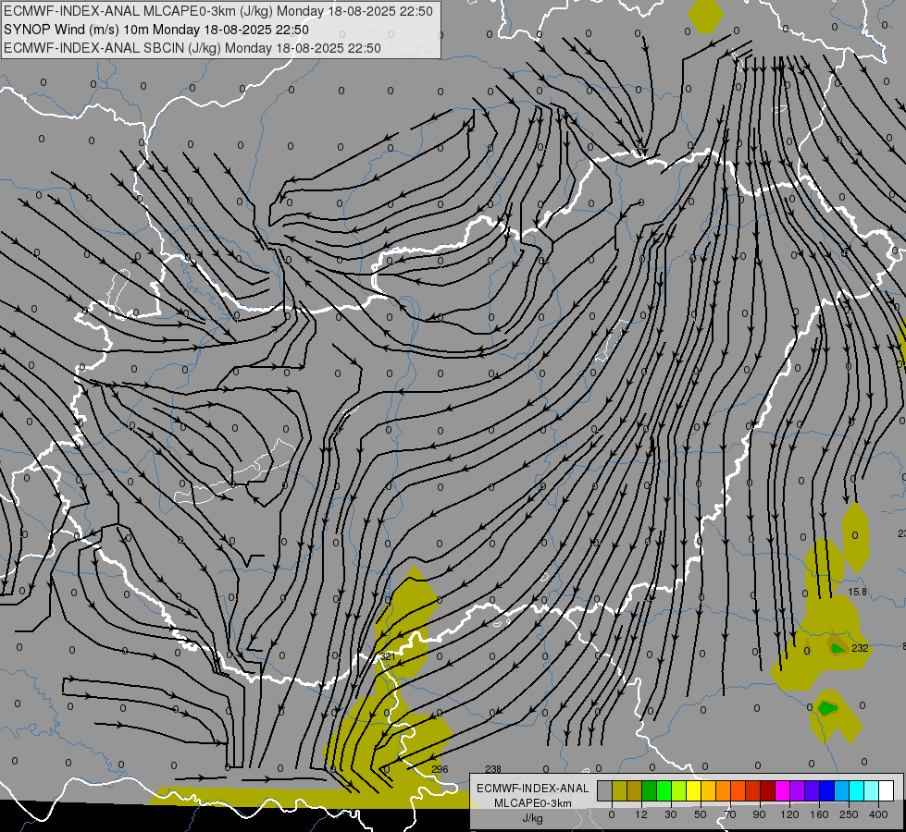Viewport: 906px width, 832px height.
Task: Click the 321 value on the map
Action: click(387, 656)
